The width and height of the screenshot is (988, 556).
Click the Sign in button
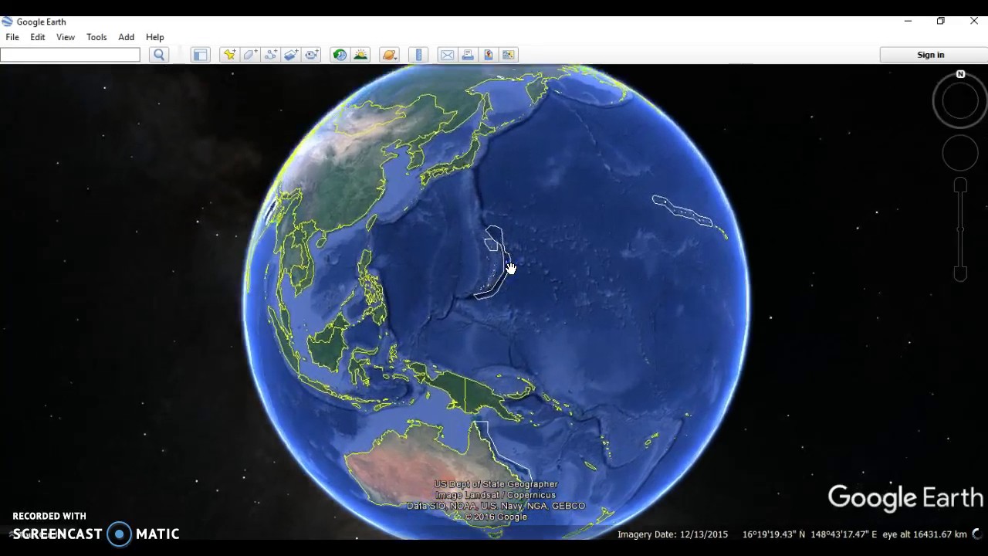931,55
